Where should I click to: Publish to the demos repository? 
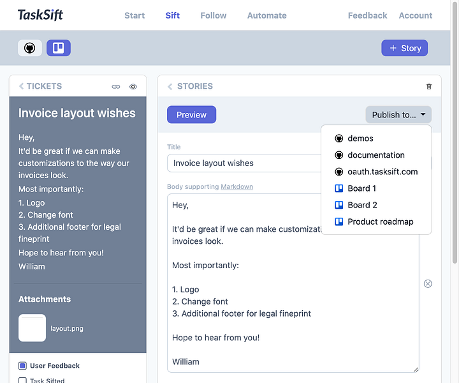[x=376, y=139]
